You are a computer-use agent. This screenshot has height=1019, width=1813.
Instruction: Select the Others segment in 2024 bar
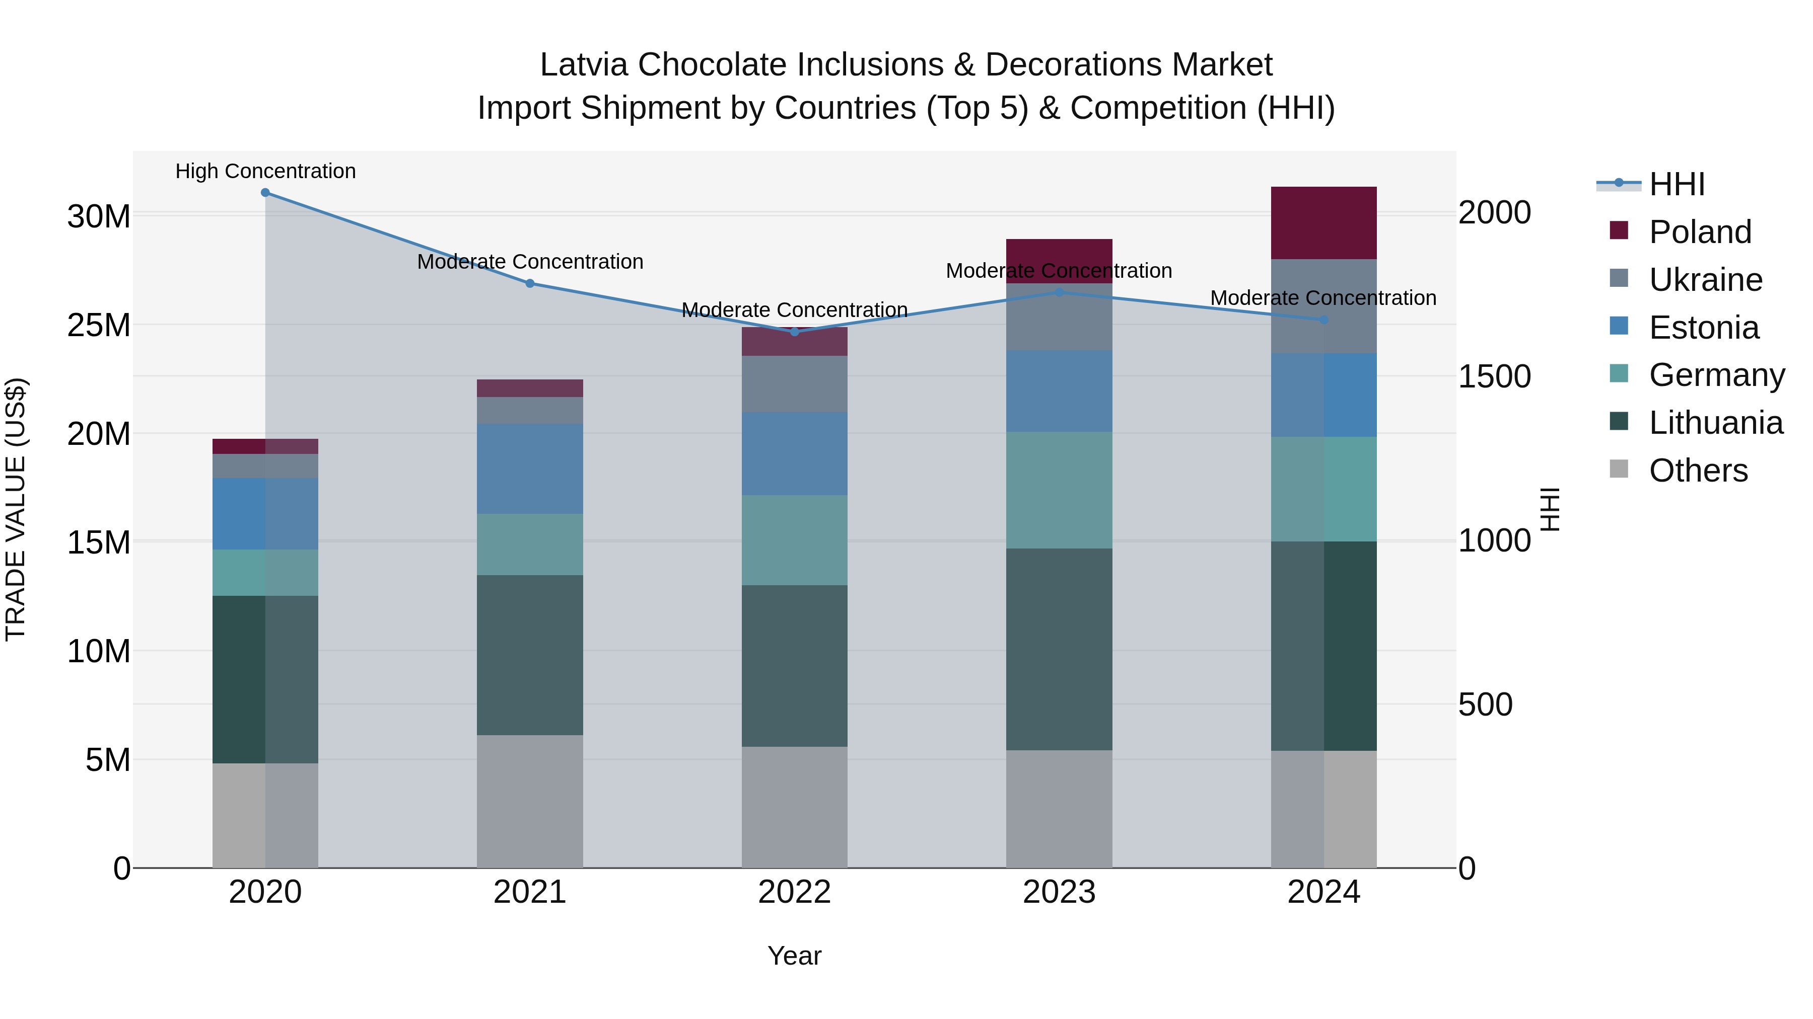point(1324,810)
